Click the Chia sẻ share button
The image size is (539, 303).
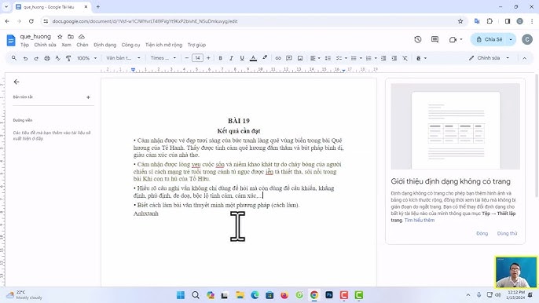click(x=489, y=39)
